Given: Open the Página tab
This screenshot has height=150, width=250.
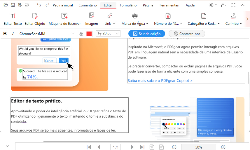Looking at the screenshot, I should (x=148, y=5).
